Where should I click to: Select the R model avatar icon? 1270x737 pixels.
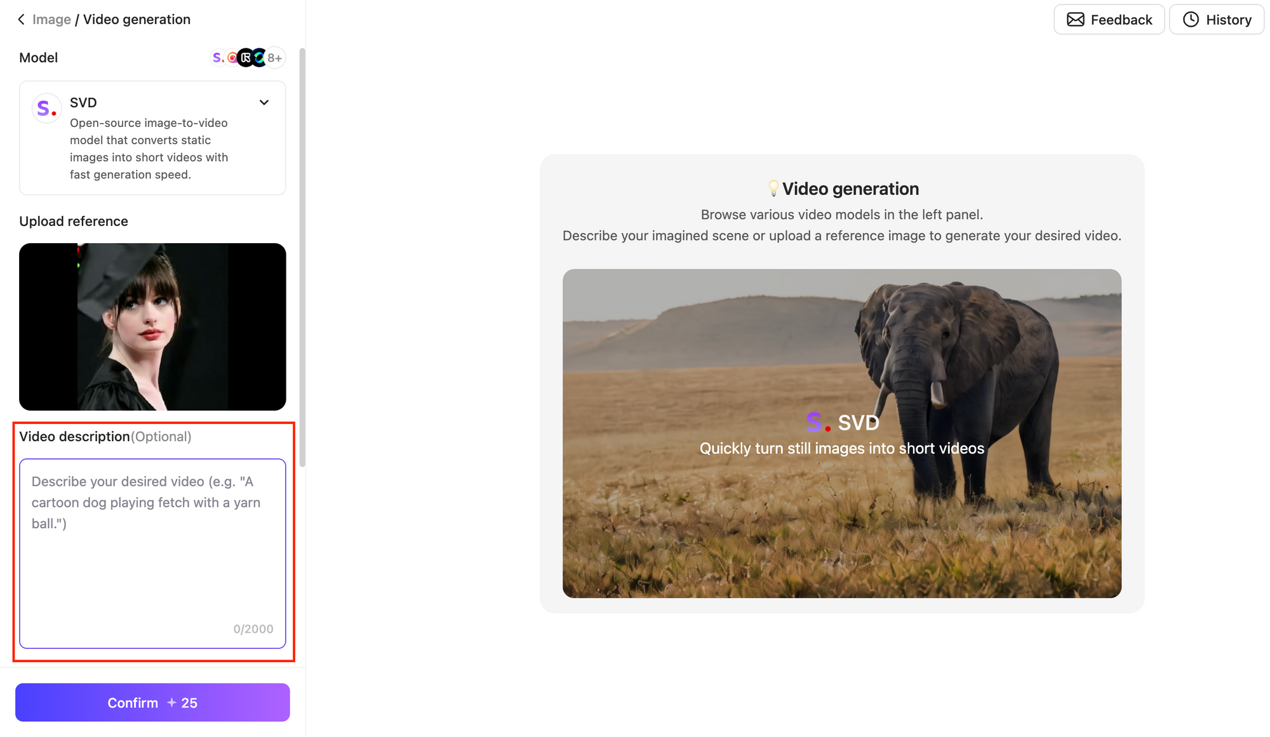point(248,57)
